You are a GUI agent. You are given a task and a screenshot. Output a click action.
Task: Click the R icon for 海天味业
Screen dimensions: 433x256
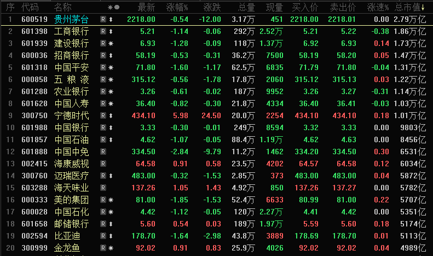coord(103,188)
